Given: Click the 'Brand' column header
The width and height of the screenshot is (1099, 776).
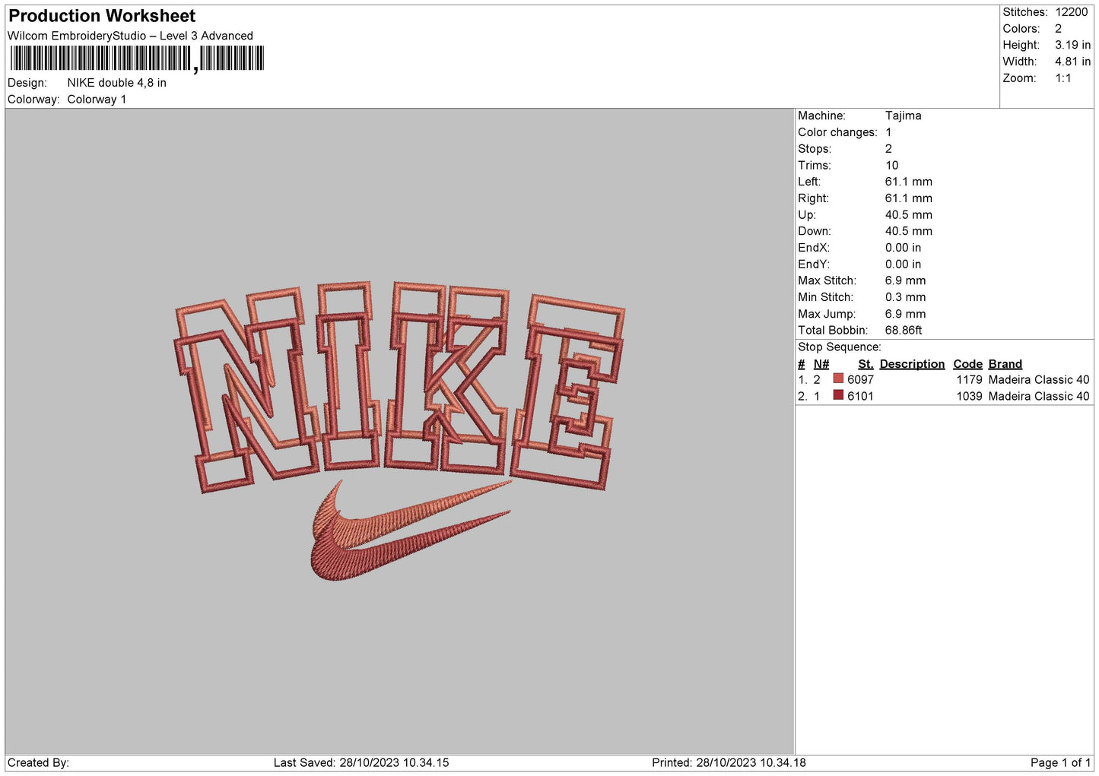Looking at the screenshot, I should [1005, 364].
